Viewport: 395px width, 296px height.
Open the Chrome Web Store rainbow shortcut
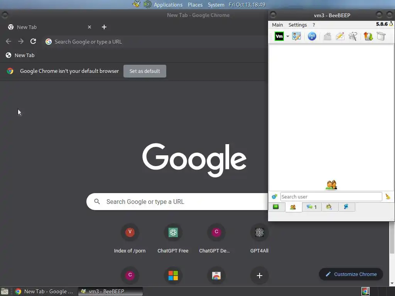click(216, 275)
